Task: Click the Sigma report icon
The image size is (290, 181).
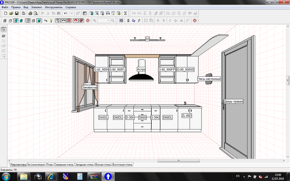Action: (x=125, y=13)
